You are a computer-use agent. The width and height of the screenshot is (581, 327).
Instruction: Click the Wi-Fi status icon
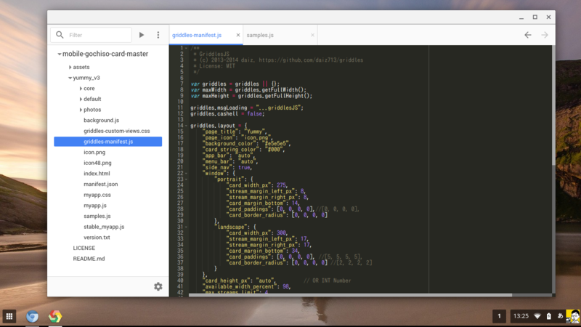click(537, 316)
